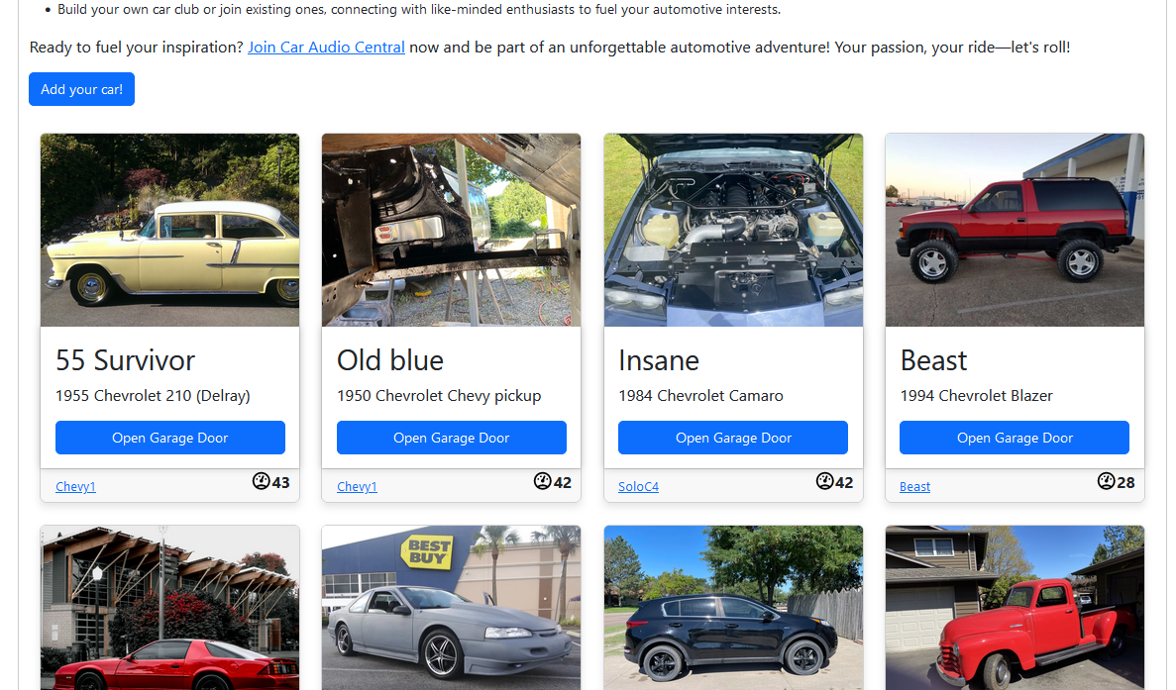Open Garage Door for Insane Camaro

coord(733,438)
